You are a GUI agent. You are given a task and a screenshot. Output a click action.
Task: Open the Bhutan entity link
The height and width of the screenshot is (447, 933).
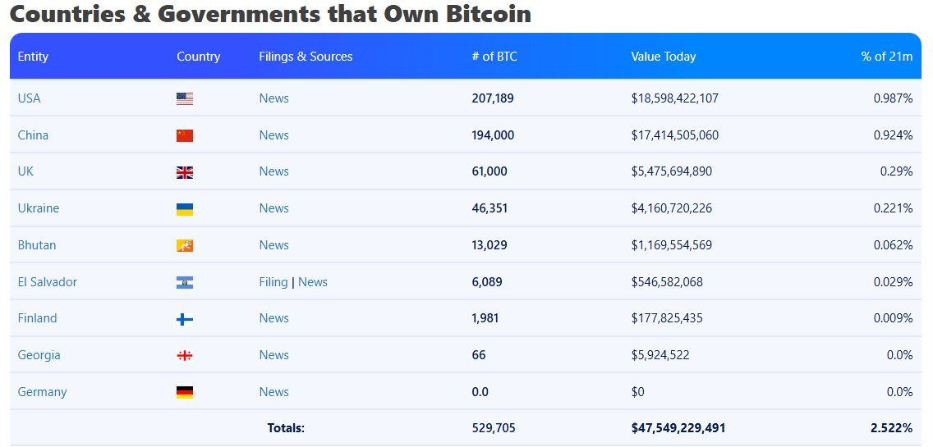(37, 245)
